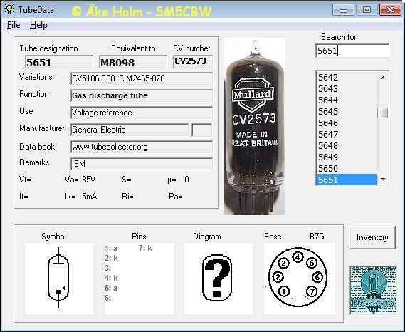Click pin 7 on the base diagram
405x332 pixels.
click(x=312, y=291)
